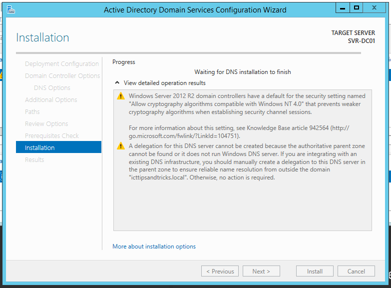The image size is (391, 288).
Task: Collapse View detailed operation results
Action: pos(117,82)
